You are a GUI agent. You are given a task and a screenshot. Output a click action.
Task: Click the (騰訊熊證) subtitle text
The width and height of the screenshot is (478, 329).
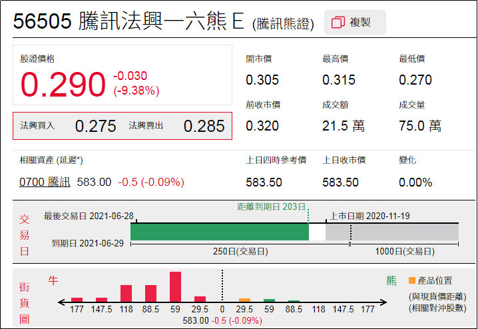click(283, 24)
